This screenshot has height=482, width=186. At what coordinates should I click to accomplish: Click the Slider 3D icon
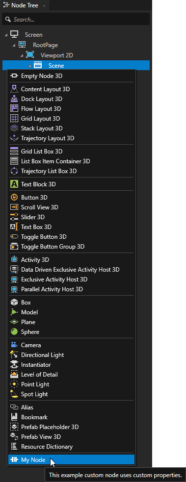coord(14,217)
